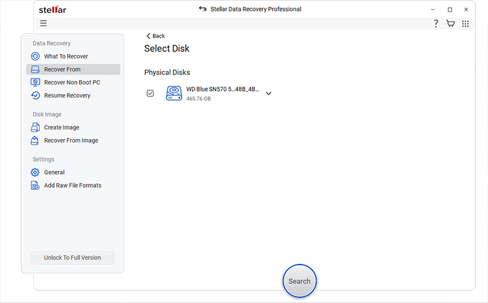Open the grid apps menu icon
Viewport: 488px width, 303px height.
pos(465,23)
